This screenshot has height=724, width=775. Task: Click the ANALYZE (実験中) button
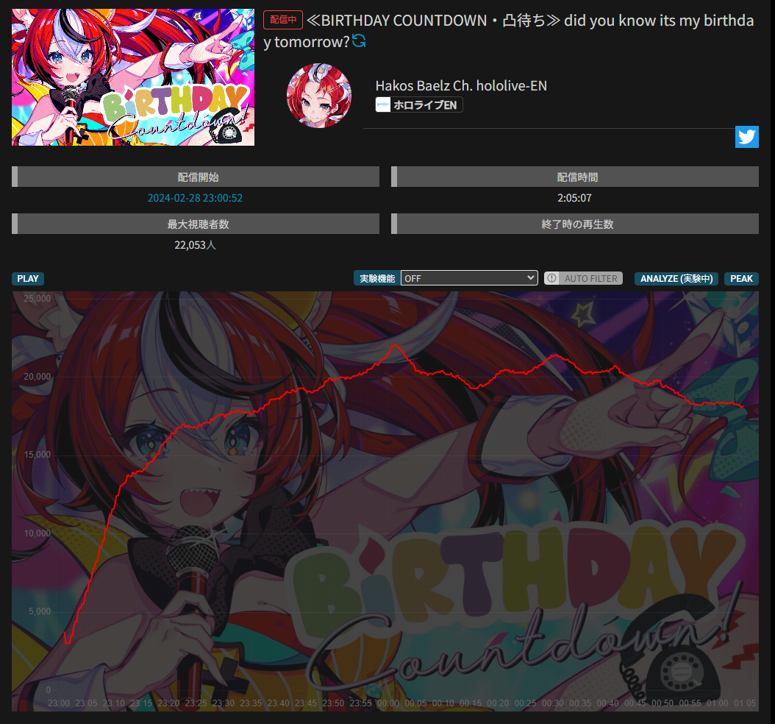(676, 278)
